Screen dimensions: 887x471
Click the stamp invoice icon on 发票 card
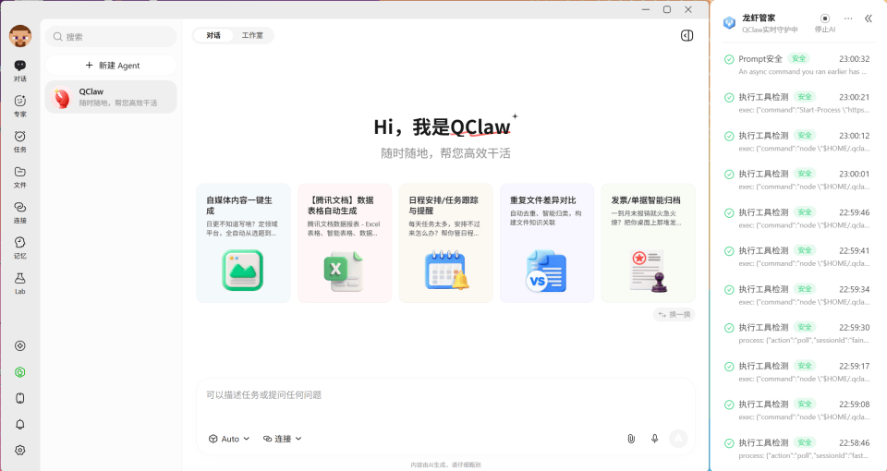[x=649, y=272]
